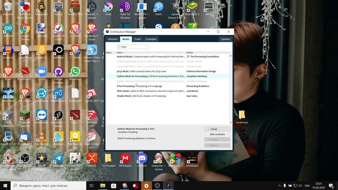Viewport: 338px width, 190px height.
Task: Open the Recycle Bin desktop icon
Action: coord(8,8)
